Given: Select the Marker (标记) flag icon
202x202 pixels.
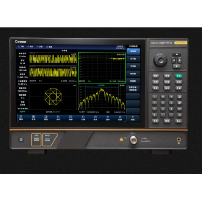Looking at the screenshot, I should [x=58, y=118].
